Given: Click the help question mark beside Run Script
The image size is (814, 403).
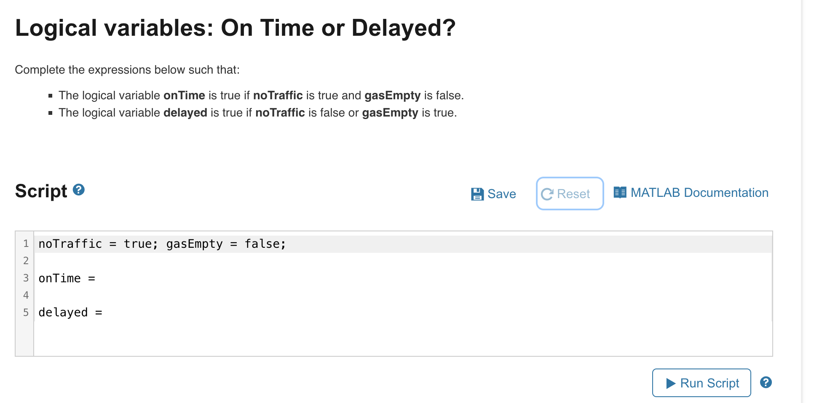Looking at the screenshot, I should (766, 382).
